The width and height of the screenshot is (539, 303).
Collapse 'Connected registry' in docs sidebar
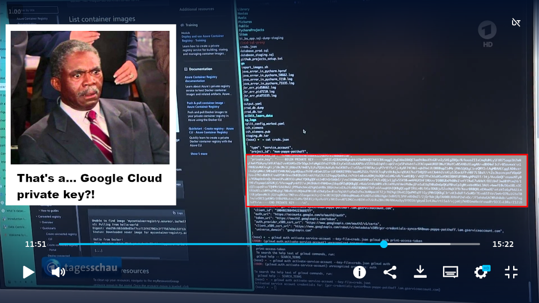pos(48,217)
